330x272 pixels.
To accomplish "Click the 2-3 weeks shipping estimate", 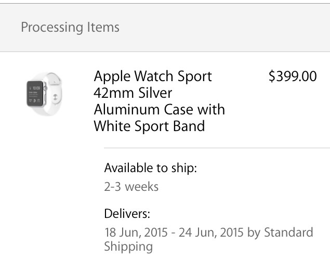I will [x=131, y=186].
